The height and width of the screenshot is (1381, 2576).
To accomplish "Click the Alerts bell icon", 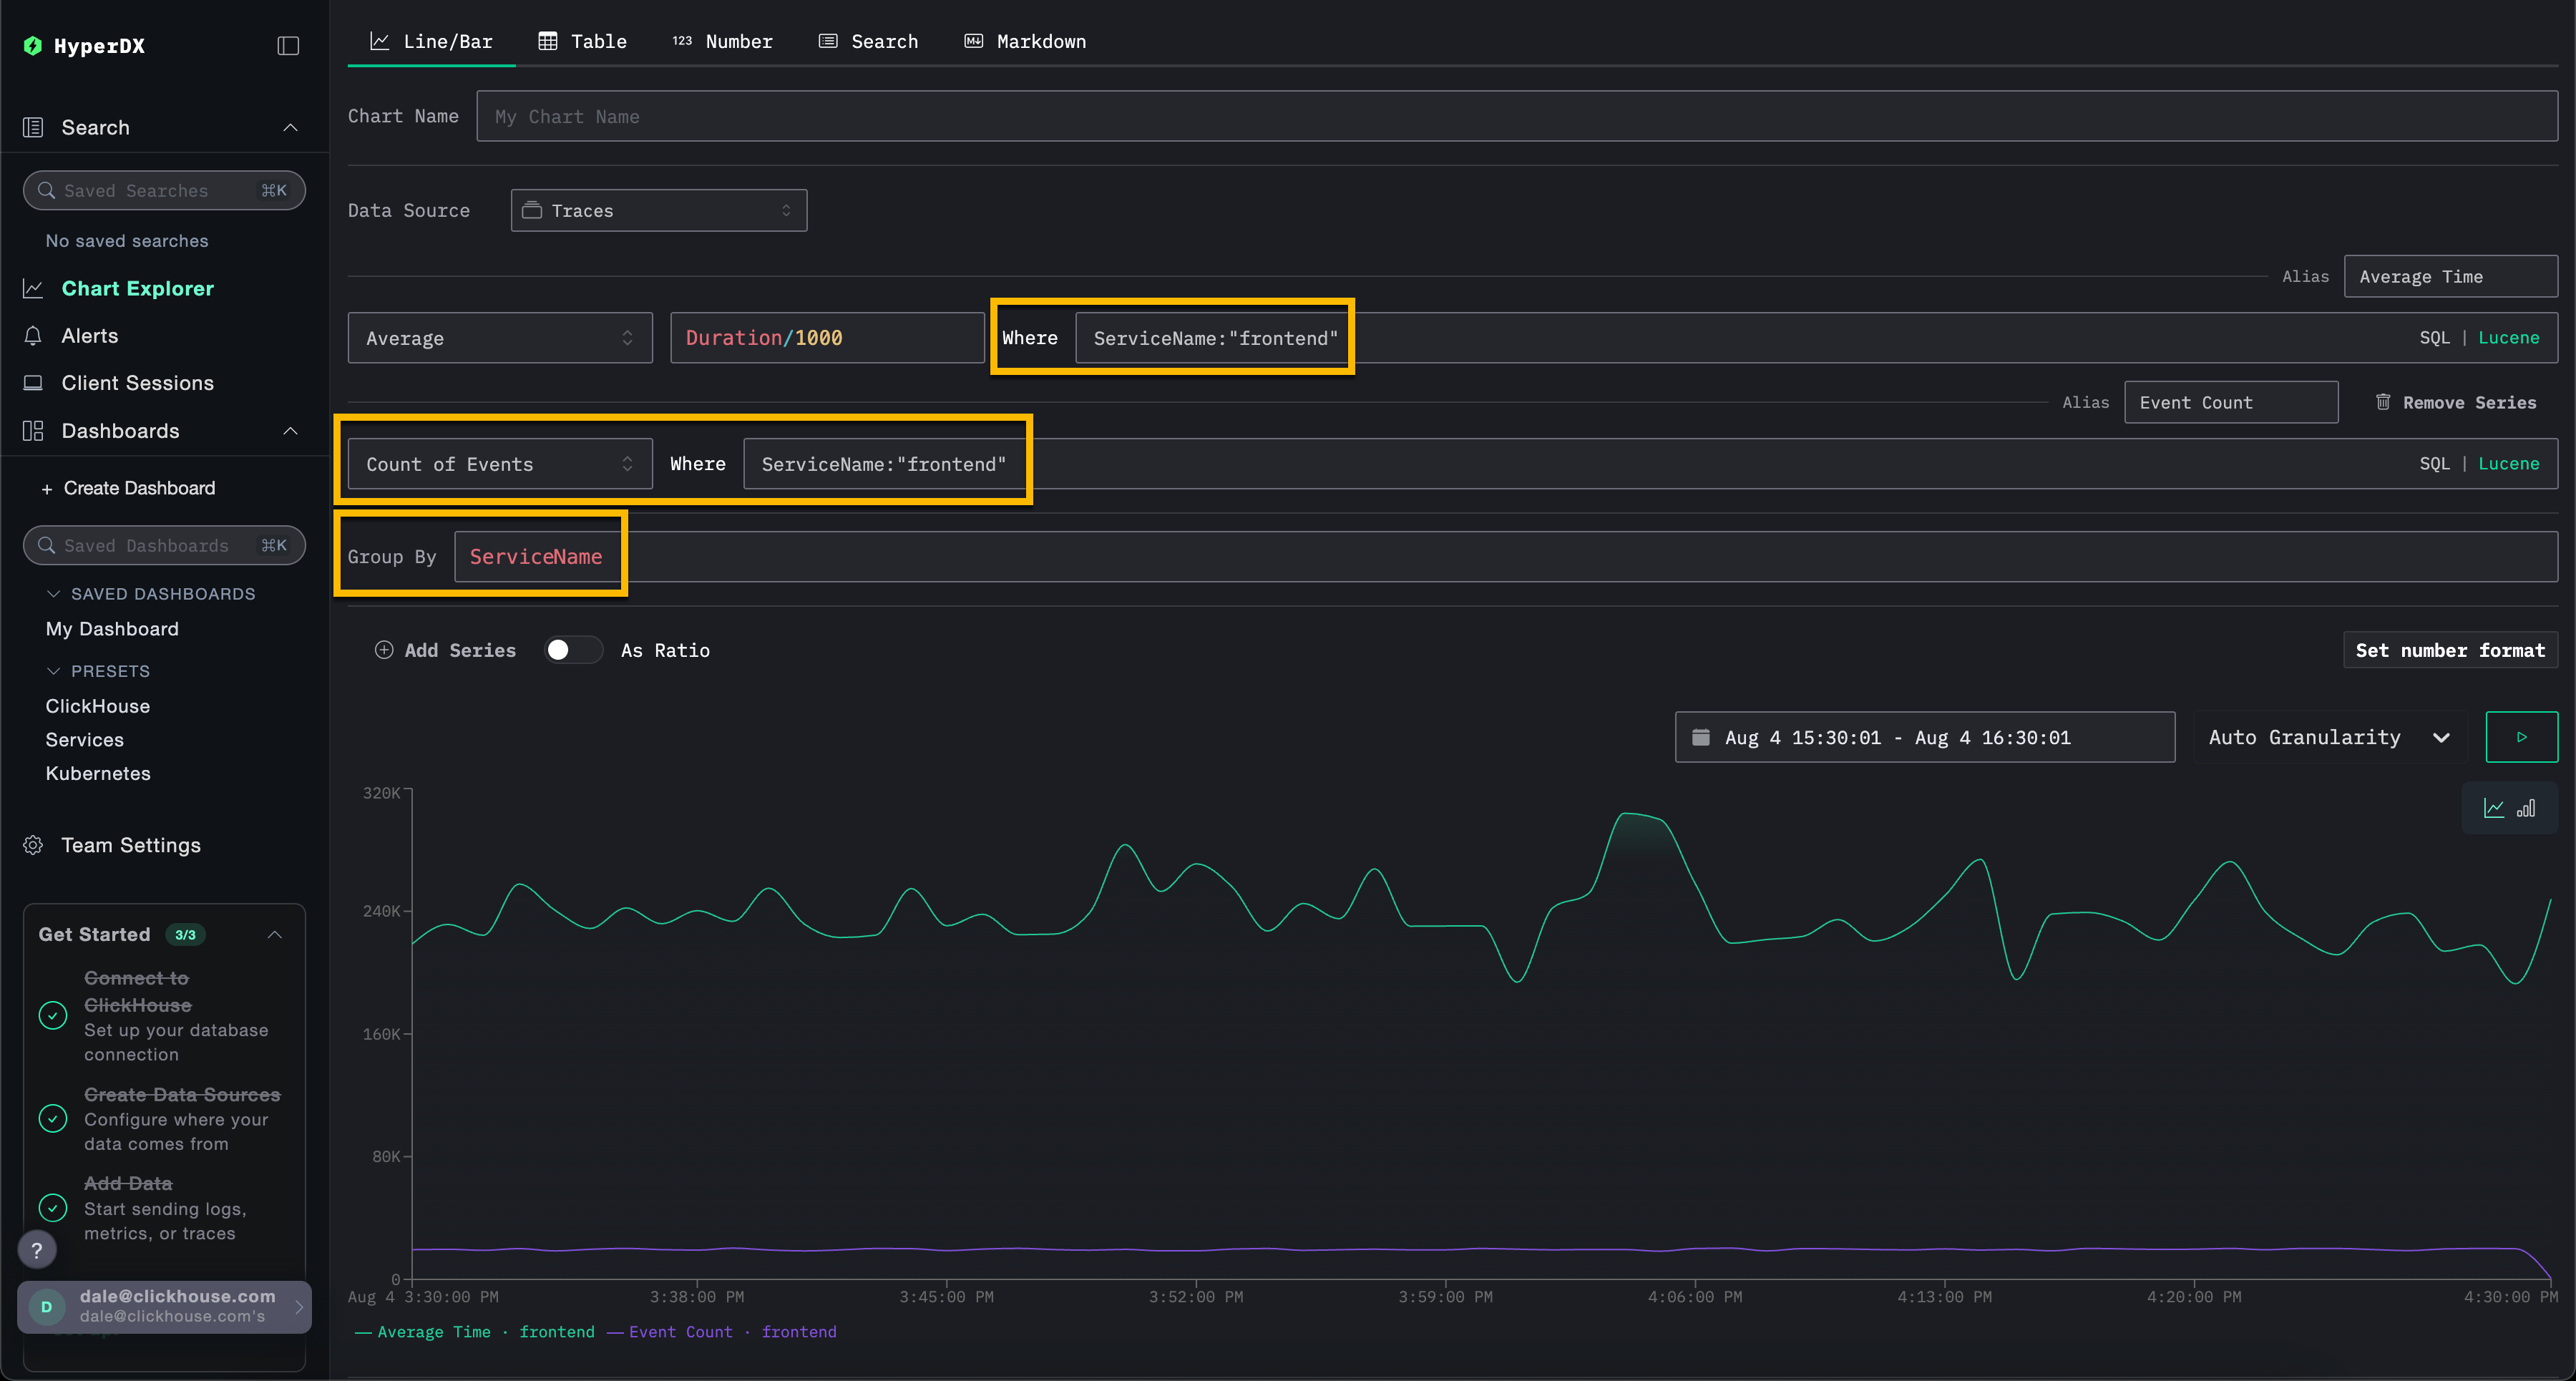I will coord(33,336).
